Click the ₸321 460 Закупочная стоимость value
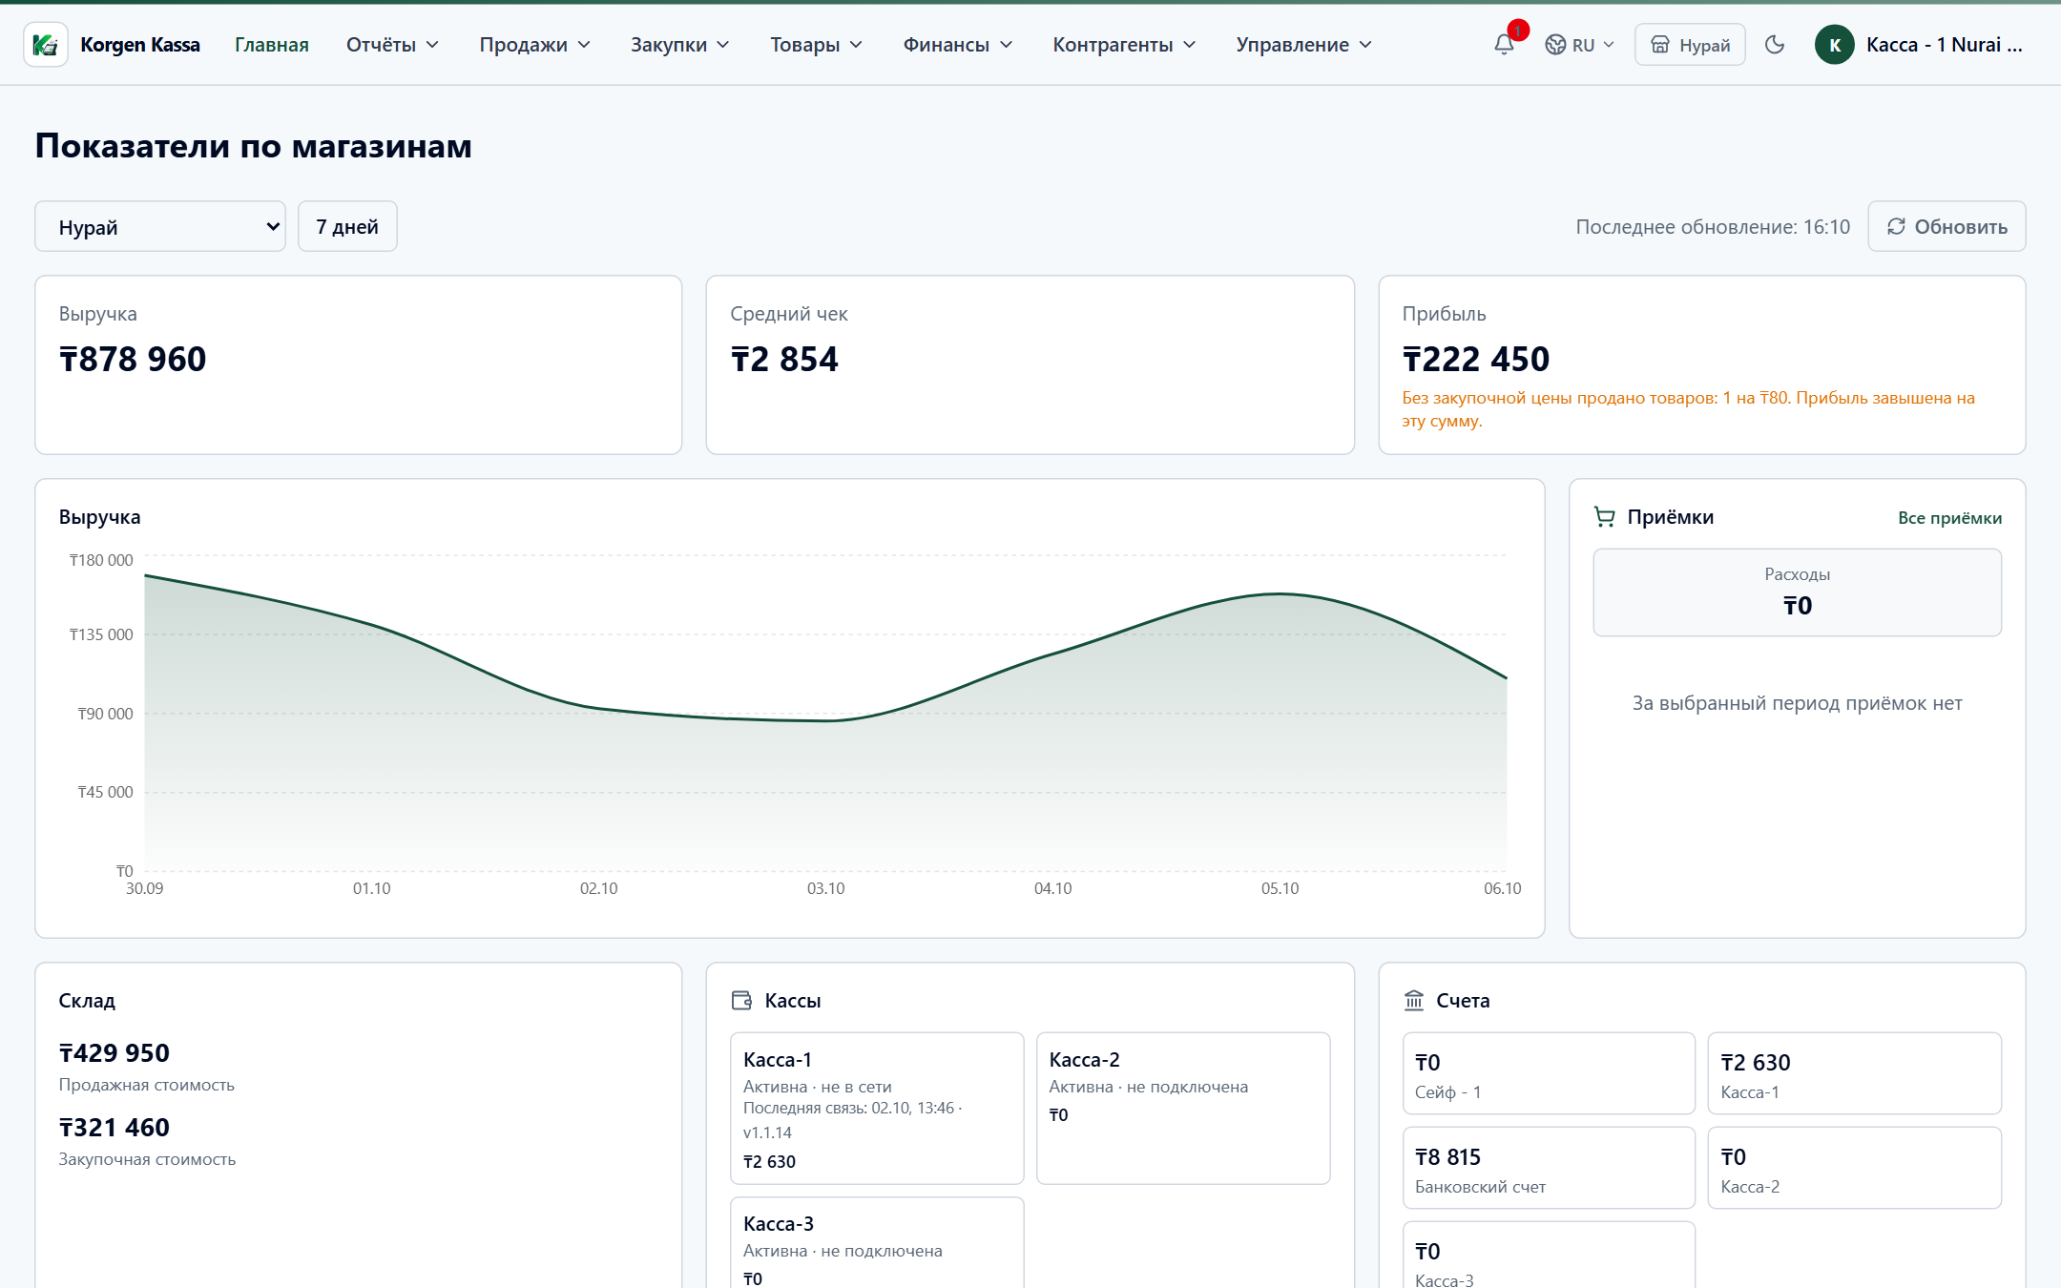 [114, 1128]
